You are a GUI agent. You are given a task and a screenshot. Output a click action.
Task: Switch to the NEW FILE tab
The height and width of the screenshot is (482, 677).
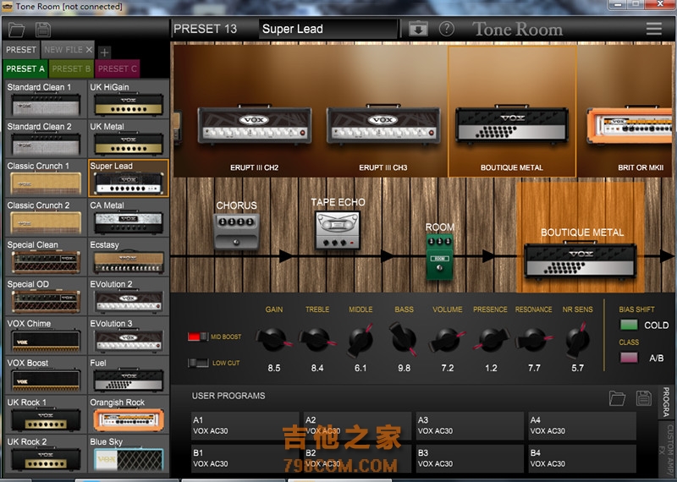63,50
